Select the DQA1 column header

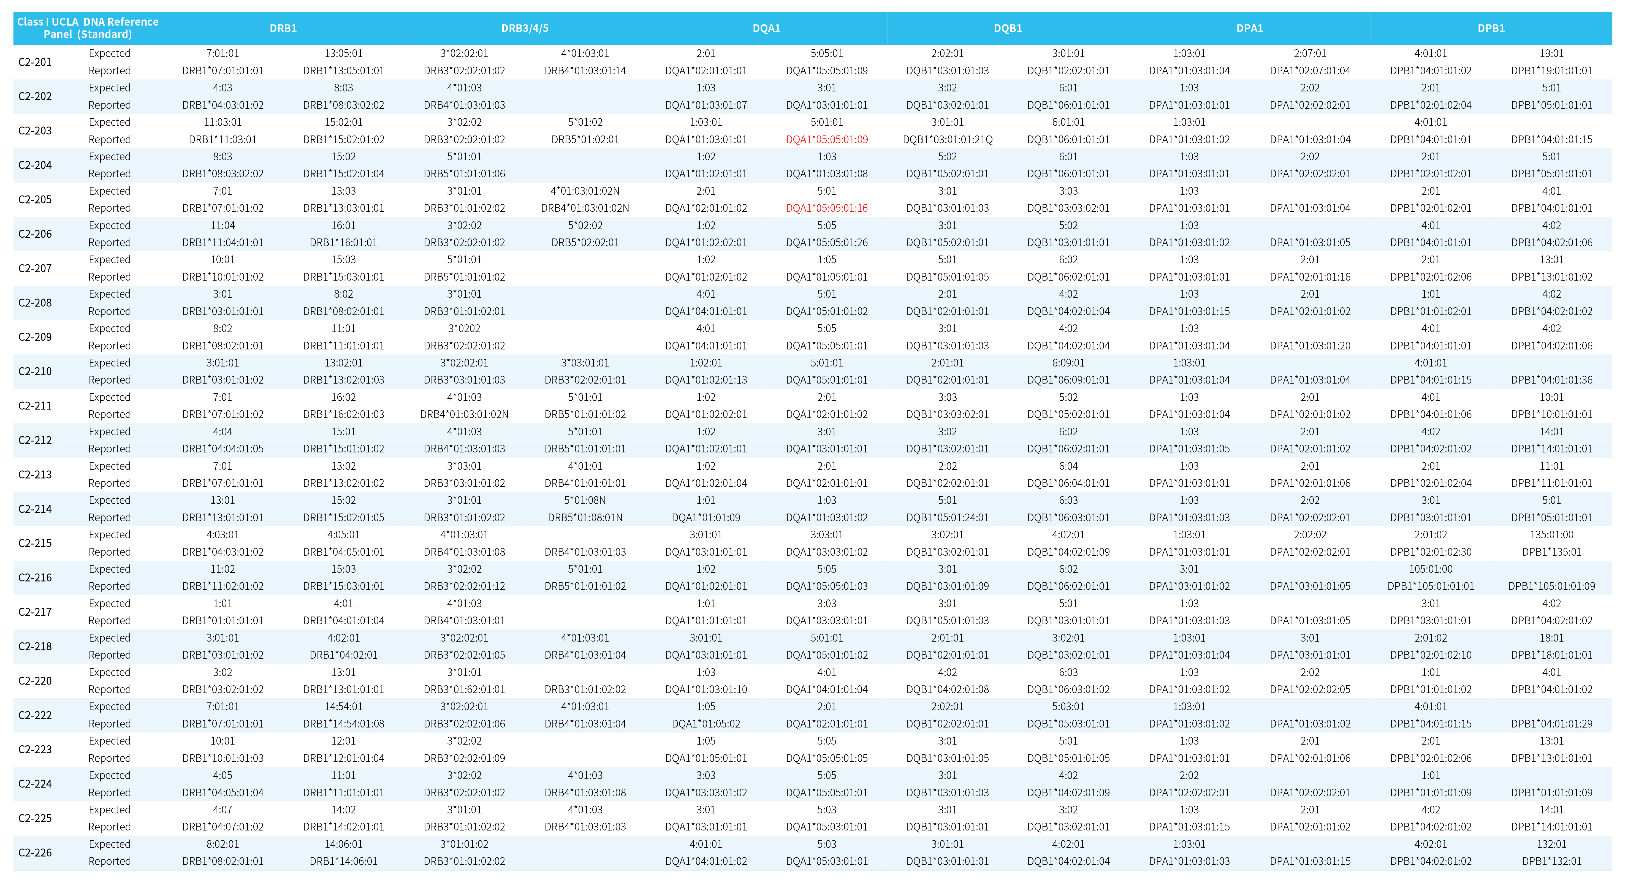tap(766, 28)
